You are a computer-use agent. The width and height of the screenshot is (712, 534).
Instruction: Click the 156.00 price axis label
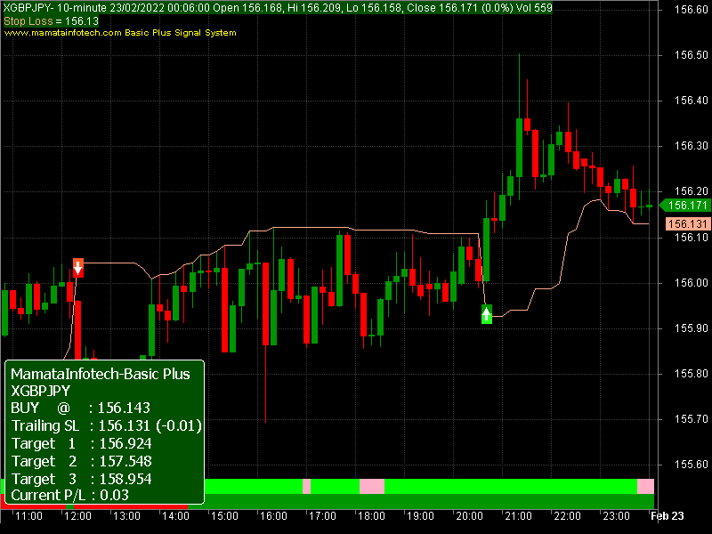(692, 282)
